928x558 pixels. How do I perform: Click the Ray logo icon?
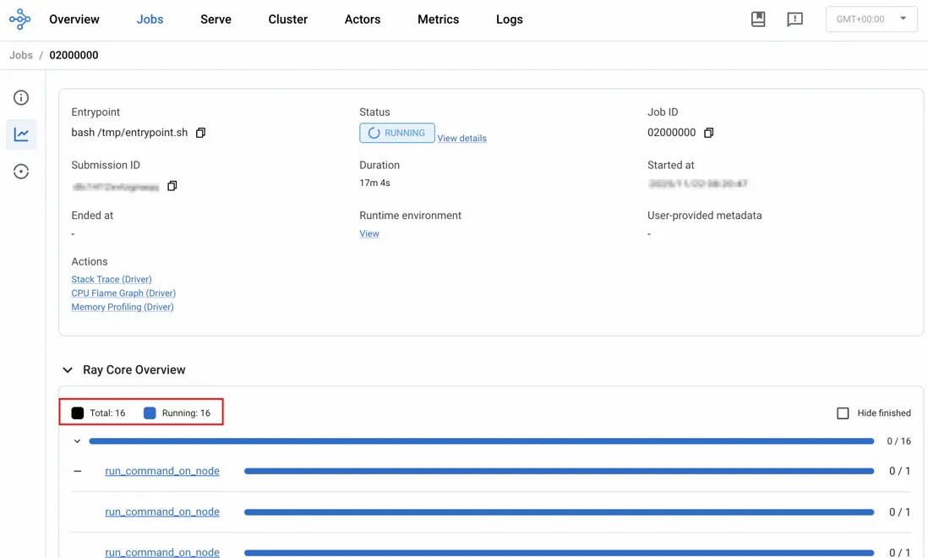click(x=19, y=19)
